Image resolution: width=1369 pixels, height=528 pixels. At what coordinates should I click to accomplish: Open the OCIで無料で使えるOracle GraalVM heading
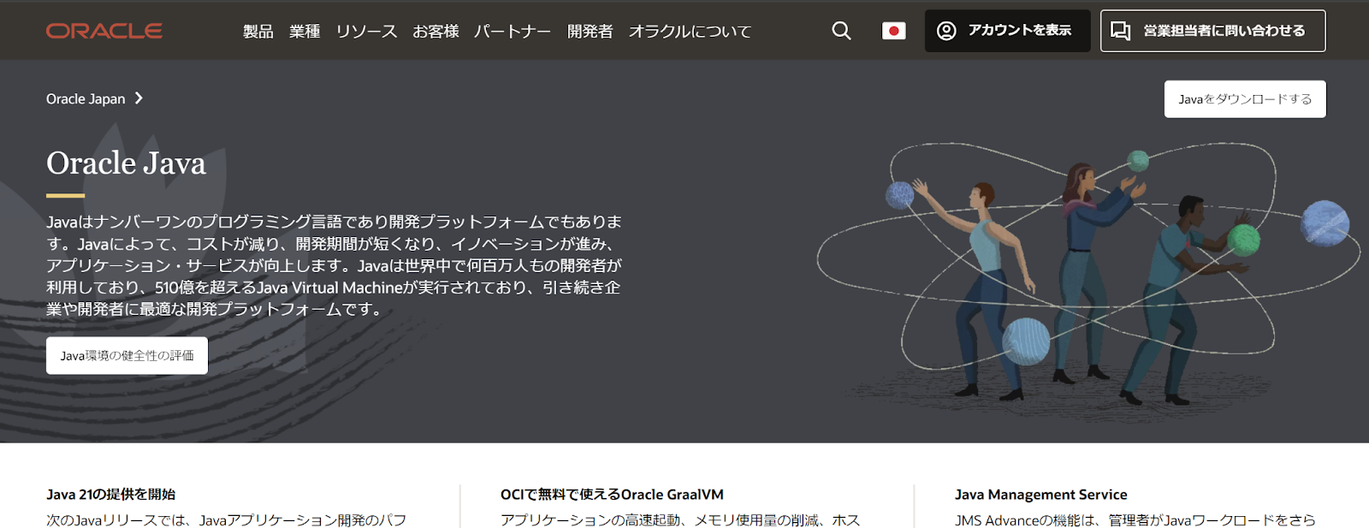tap(612, 495)
